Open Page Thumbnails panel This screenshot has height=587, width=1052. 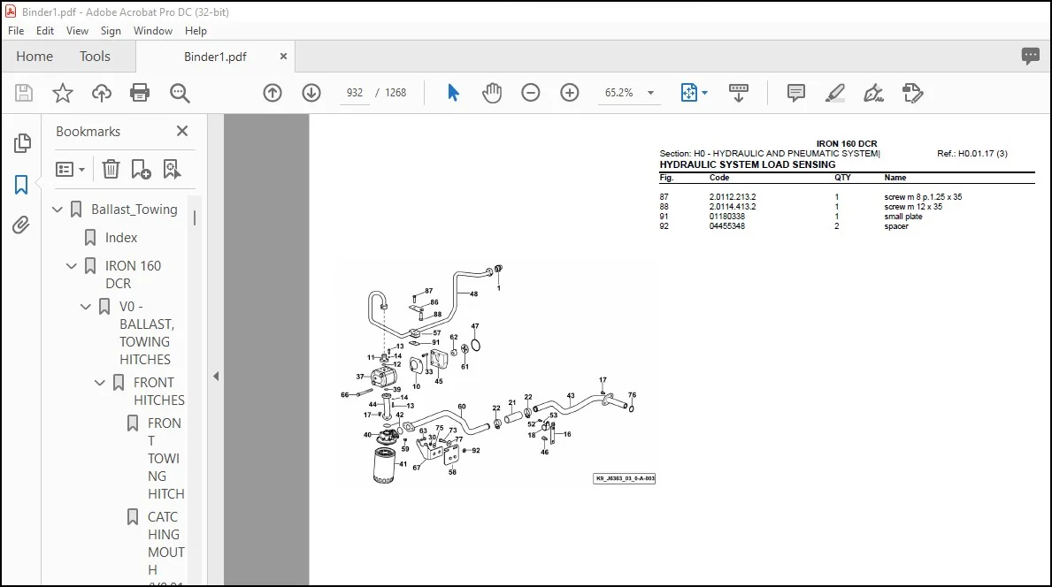point(21,142)
